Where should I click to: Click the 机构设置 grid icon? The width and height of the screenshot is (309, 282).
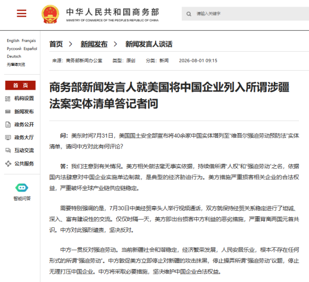click(8, 99)
